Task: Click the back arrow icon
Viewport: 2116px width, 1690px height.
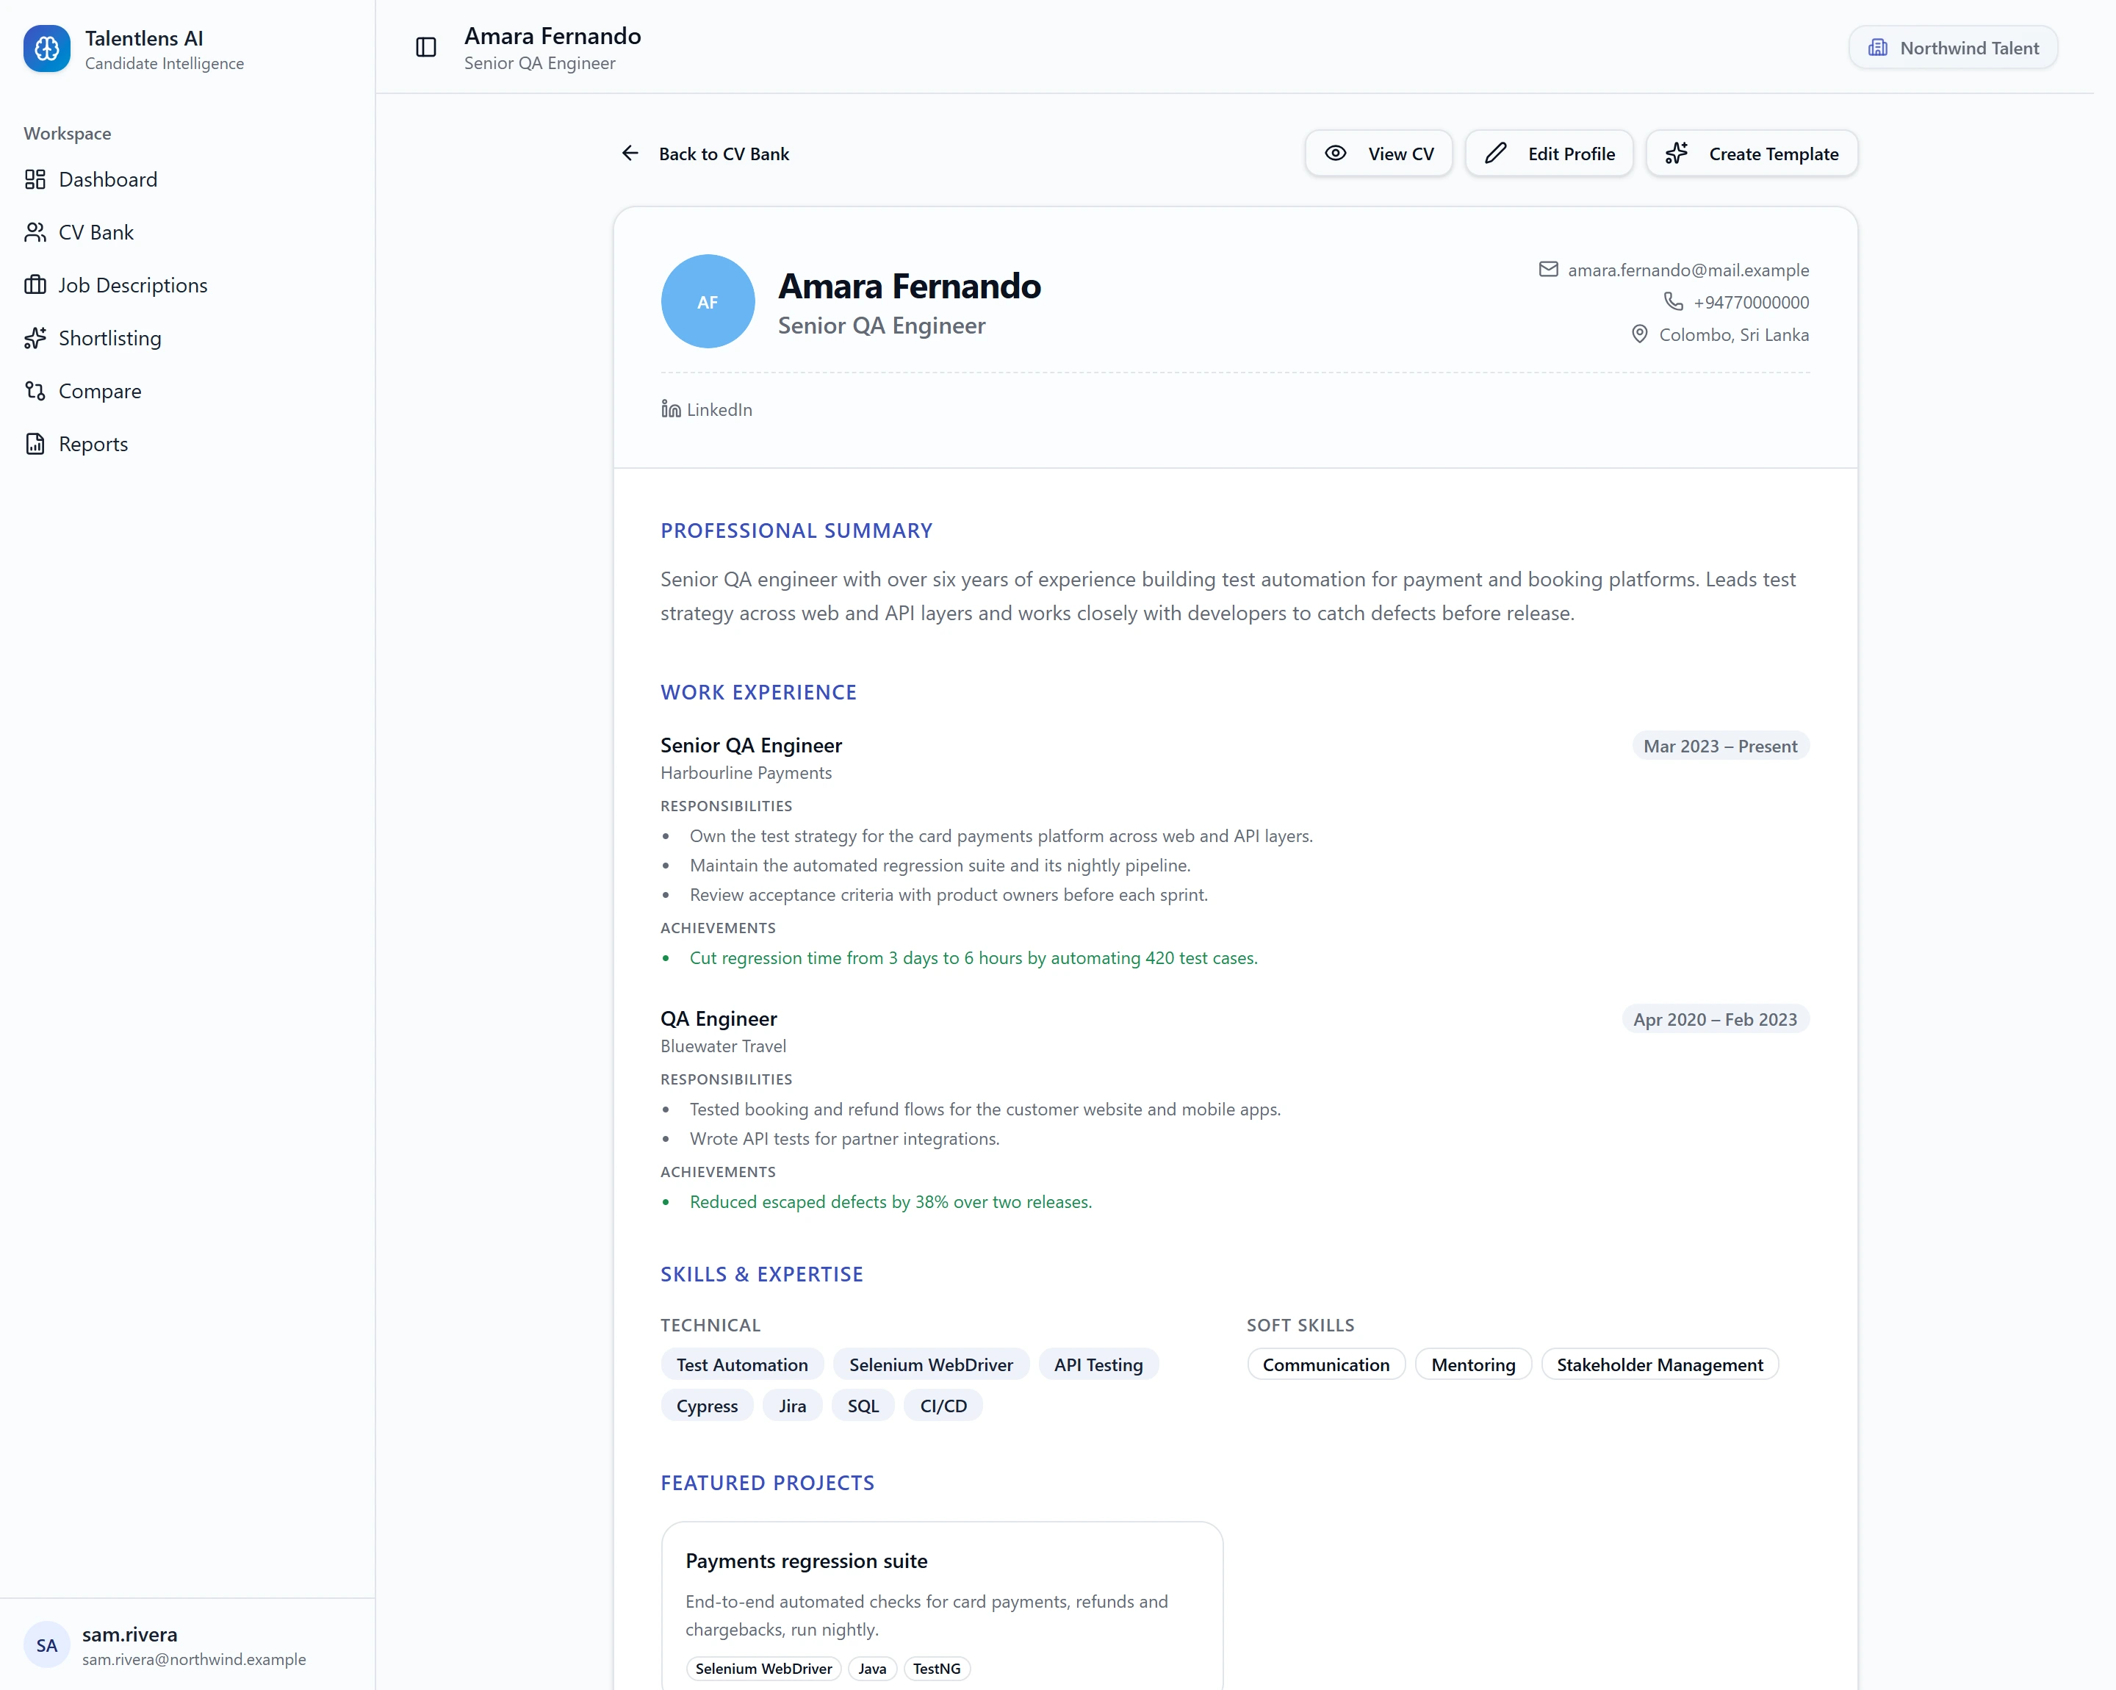Action: click(630, 153)
